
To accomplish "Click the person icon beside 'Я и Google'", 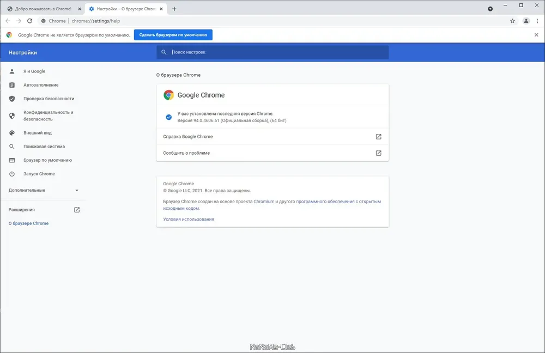I will coord(12,71).
